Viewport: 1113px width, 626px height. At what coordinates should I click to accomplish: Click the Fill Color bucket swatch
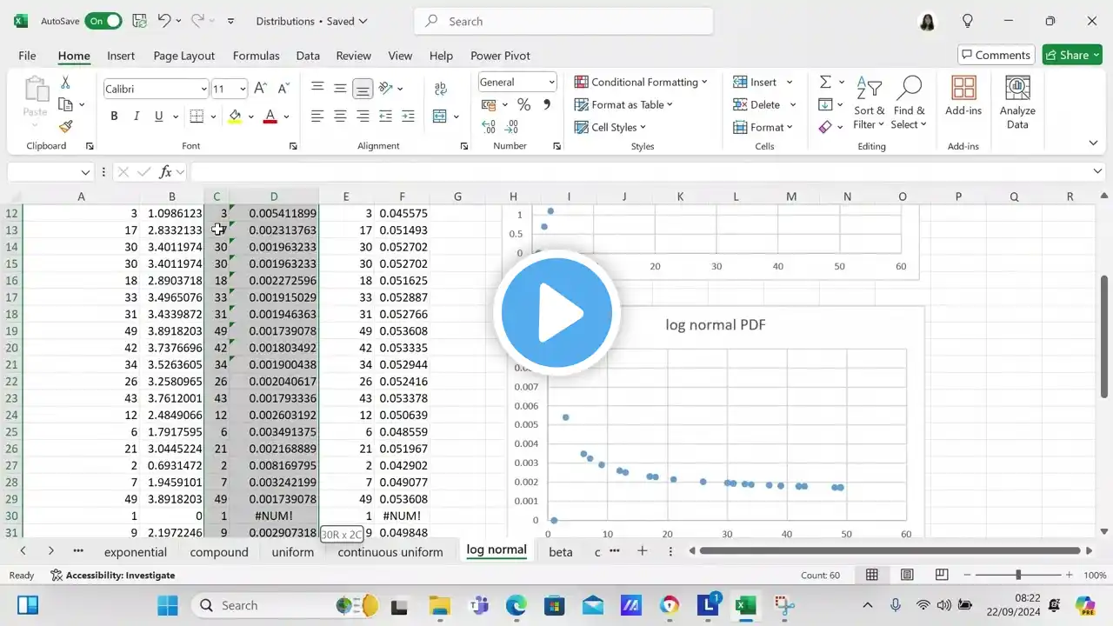[235, 117]
